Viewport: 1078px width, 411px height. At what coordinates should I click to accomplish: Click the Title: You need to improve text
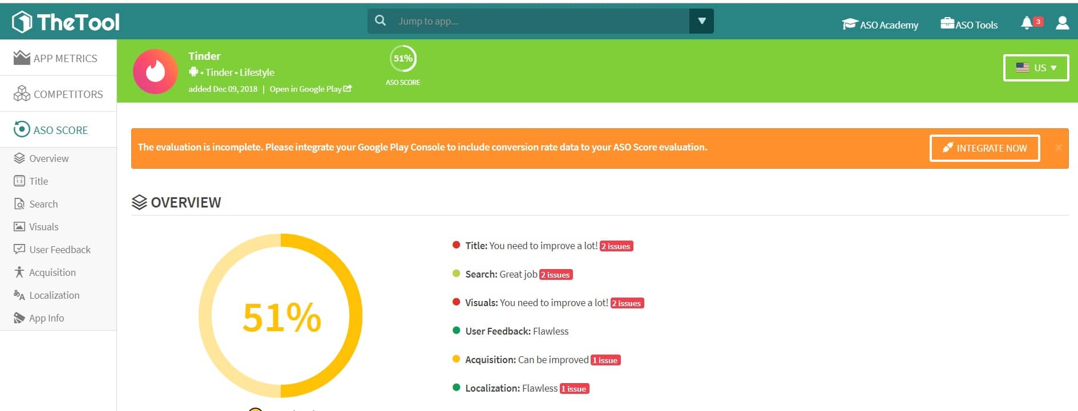531,246
